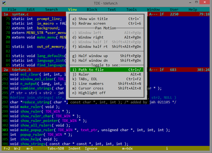
Task: Click 'text_ptr' type on line 303
Action: point(89,130)
